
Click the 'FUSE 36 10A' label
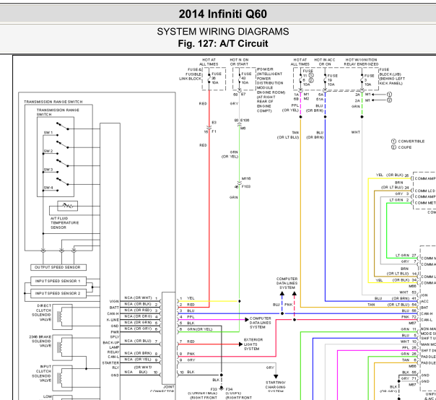217,78
